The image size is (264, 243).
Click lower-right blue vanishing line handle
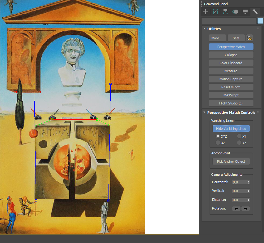click(109, 200)
